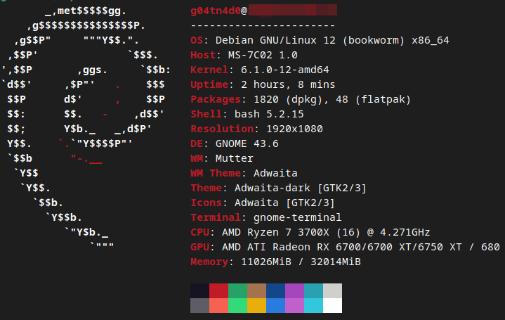Screen dimensions: 505x320
Task: Click the g04tn4d0 username text
Action: click(216, 11)
